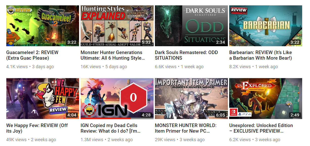Open the Hunting Styles Explained video thumbnail
This screenshot has width=310, height=146.
[117, 26]
